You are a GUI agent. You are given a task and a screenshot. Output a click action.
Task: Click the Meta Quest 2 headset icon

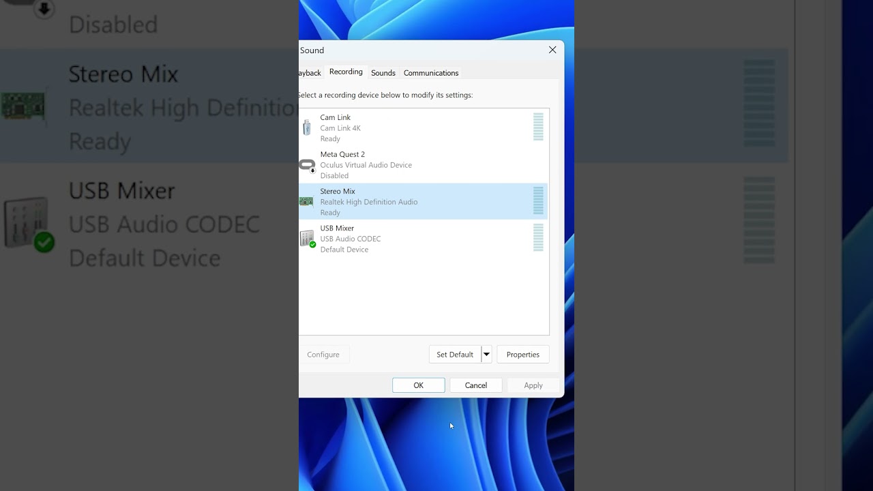pos(307,165)
